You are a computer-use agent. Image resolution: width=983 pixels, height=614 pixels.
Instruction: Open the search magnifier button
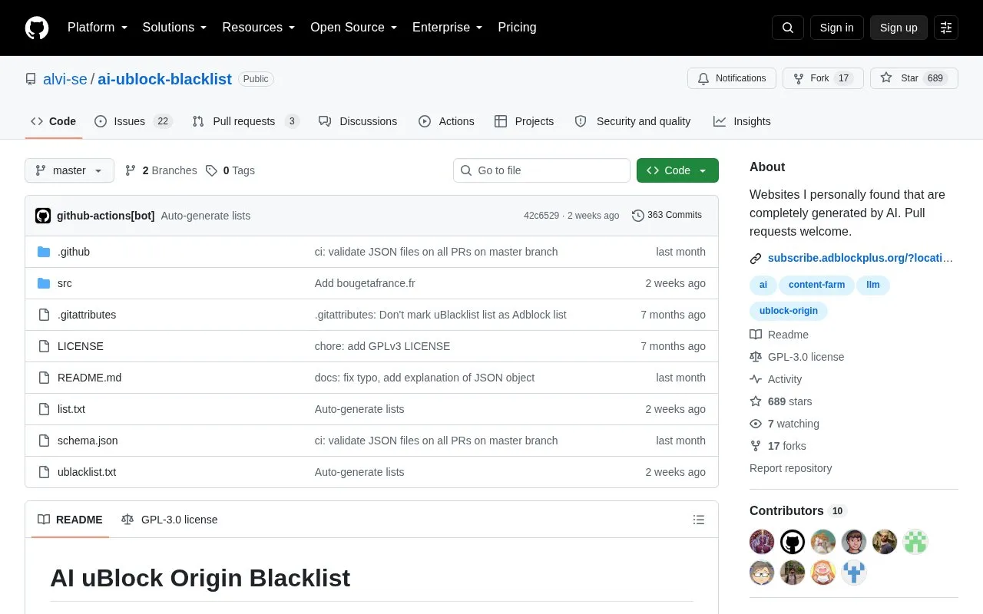click(788, 28)
